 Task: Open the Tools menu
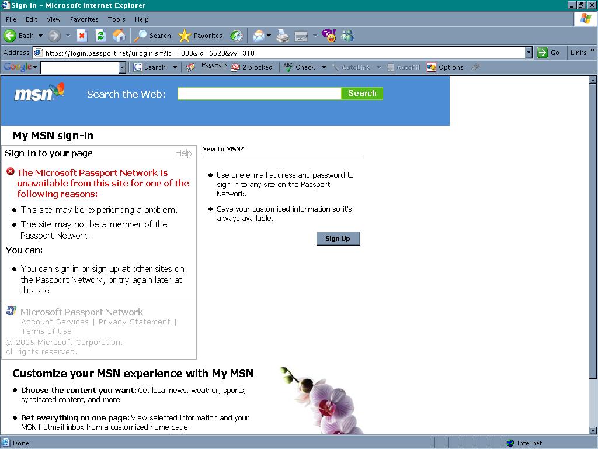click(116, 19)
